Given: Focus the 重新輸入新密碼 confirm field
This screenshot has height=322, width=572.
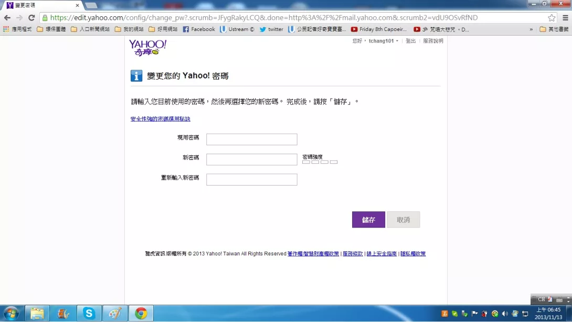Looking at the screenshot, I should pyautogui.click(x=252, y=179).
